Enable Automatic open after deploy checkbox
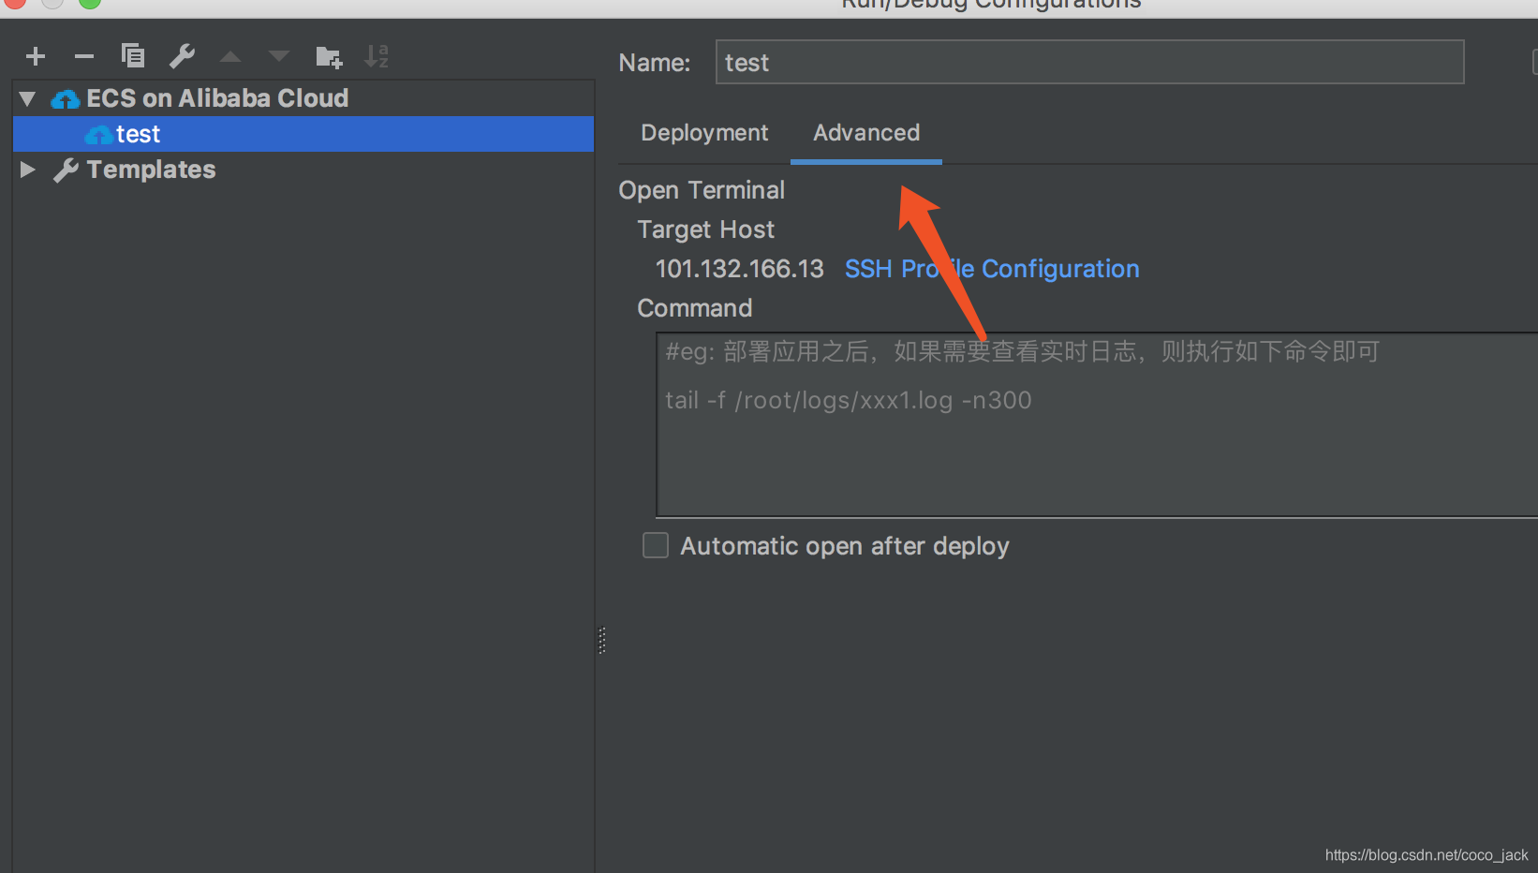The width and height of the screenshot is (1538, 873). (656, 545)
